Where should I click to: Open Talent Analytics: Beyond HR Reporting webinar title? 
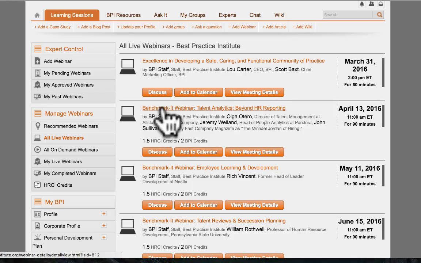tap(214, 108)
